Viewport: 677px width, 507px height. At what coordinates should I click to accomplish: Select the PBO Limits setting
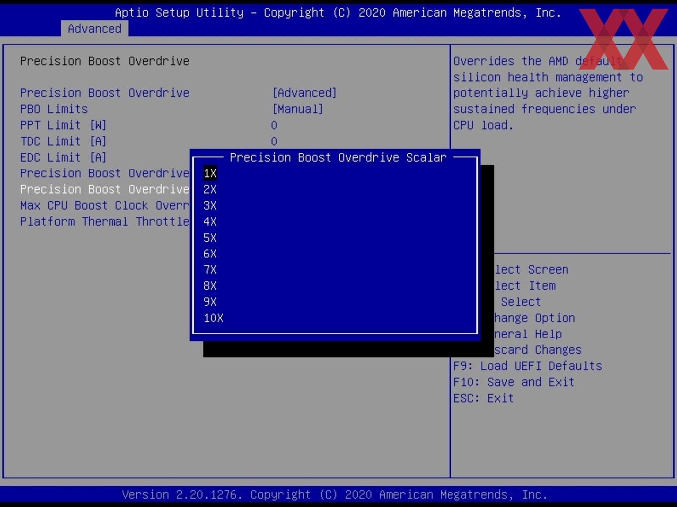point(54,109)
